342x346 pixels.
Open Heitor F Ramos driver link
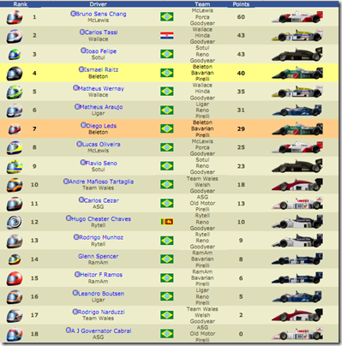[101, 275]
